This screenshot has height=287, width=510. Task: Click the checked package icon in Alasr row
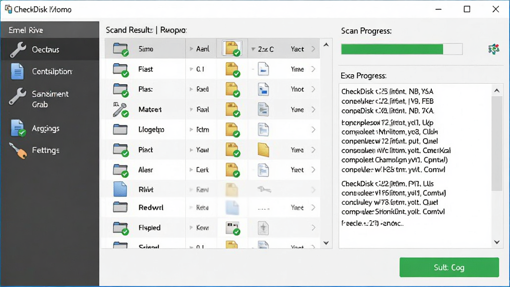click(x=232, y=170)
